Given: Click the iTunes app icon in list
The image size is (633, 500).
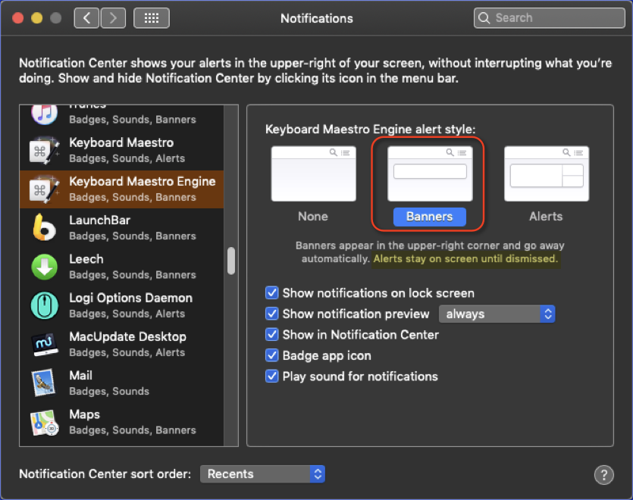Looking at the screenshot, I should click(45, 114).
